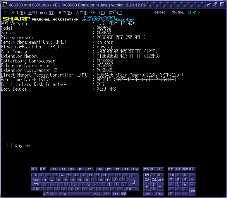Click the up arrow cursor key
Viewport: 227px width, 198px height.
[154, 184]
